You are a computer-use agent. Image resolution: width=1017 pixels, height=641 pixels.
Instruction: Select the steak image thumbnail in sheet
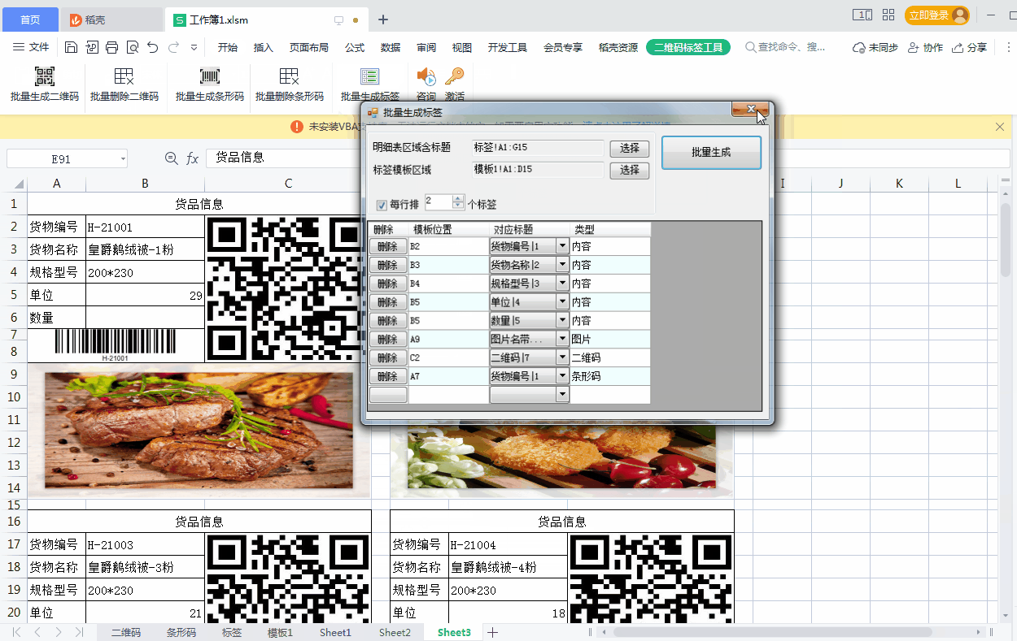point(199,429)
